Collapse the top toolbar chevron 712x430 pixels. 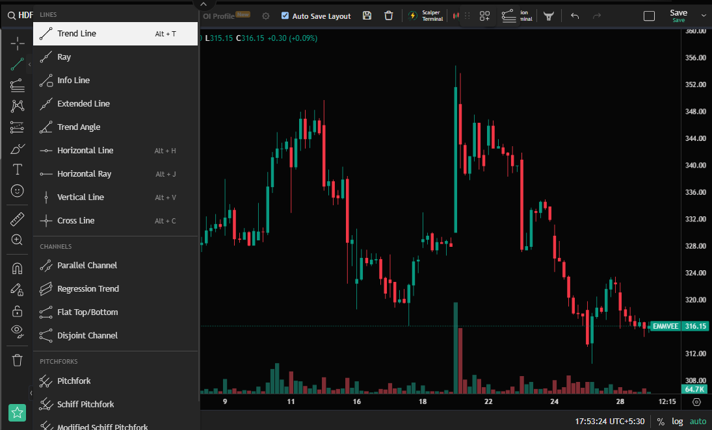click(204, 4)
